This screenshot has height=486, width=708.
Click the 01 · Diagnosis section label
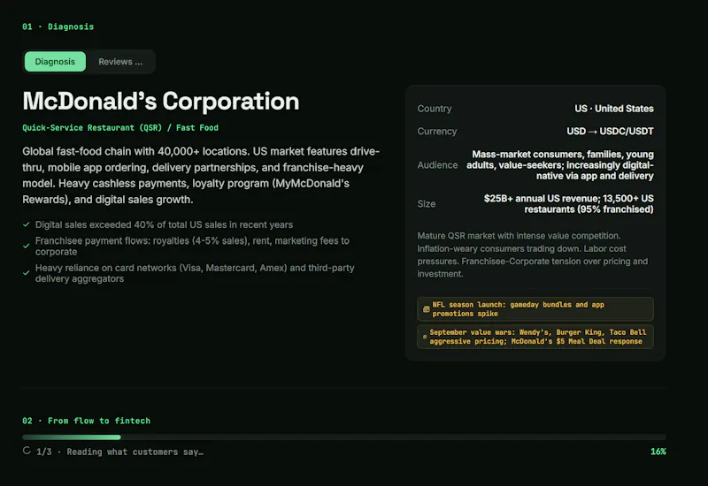tap(58, 27)
